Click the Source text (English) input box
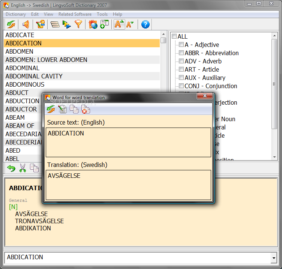Image resolution: width=282 pixels, height=269 pixels. click(128, 142)
